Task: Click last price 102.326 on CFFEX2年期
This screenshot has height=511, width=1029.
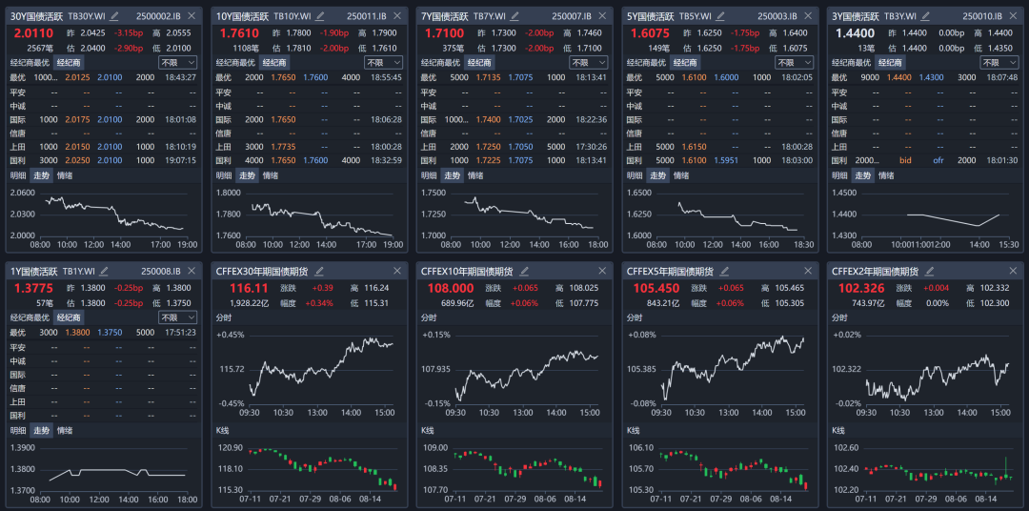Action: tap(861, 288)
